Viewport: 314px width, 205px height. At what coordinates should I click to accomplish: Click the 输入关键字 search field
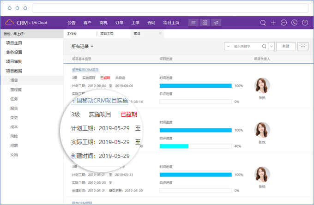click(247, 46)
